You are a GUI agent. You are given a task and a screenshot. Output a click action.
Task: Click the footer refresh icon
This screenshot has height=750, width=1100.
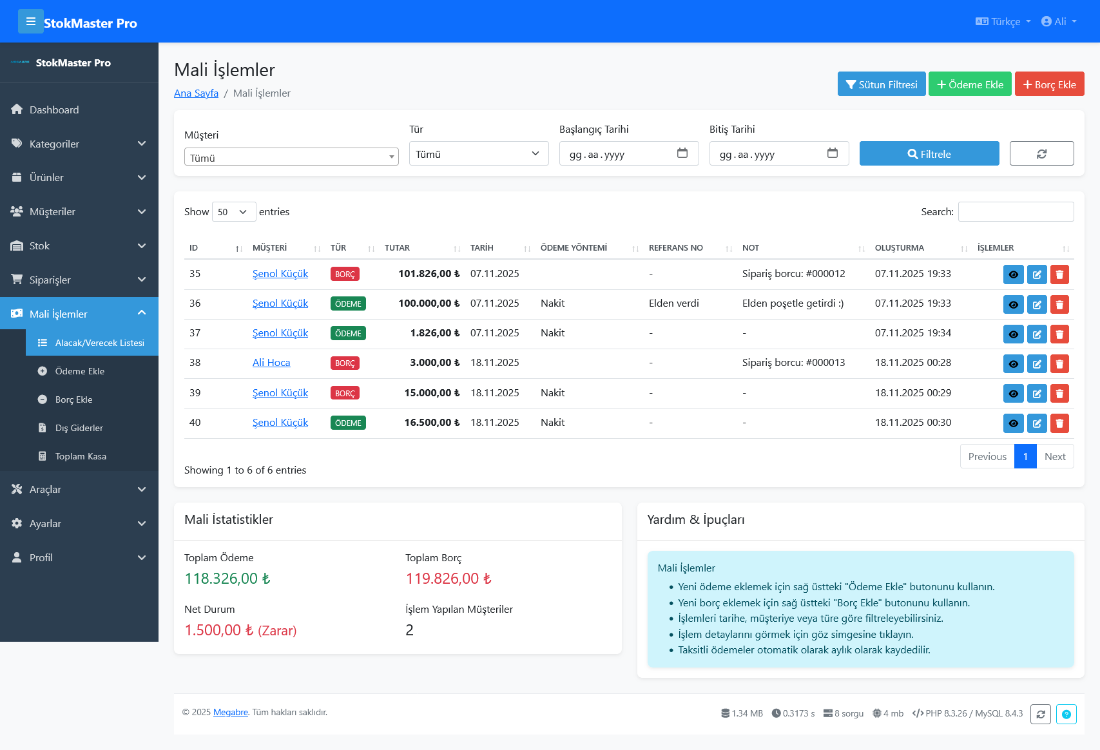1040,714
